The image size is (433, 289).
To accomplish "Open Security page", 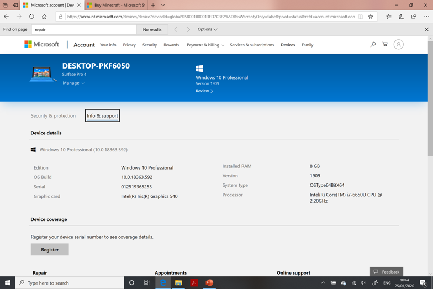I will pyautogui.click(x=150, y=45).
